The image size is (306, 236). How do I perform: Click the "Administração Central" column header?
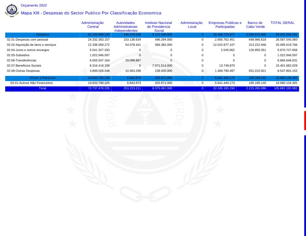coord(93,25)
